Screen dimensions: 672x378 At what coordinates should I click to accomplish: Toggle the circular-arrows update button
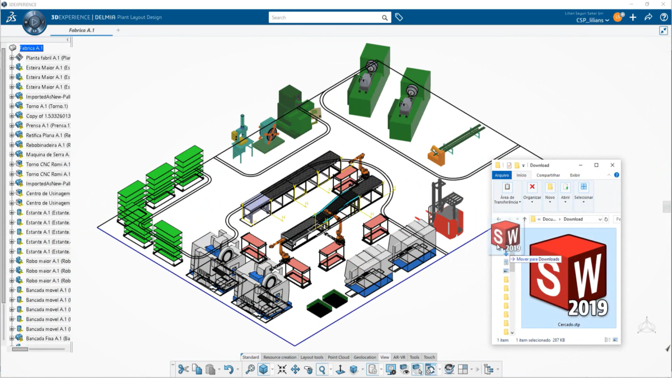pyautogui.click(x=431, y=369)
